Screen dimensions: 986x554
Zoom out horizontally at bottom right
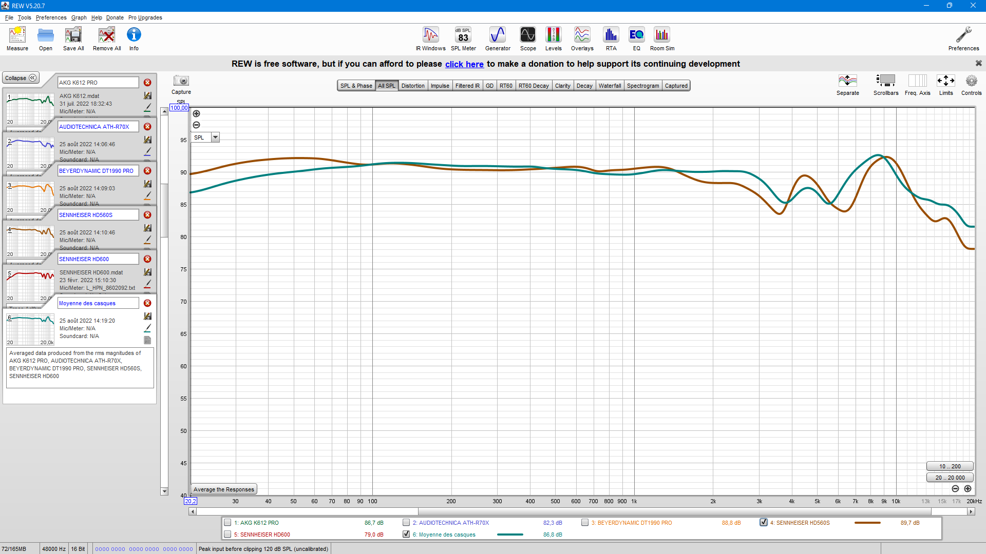coord(955,489)
